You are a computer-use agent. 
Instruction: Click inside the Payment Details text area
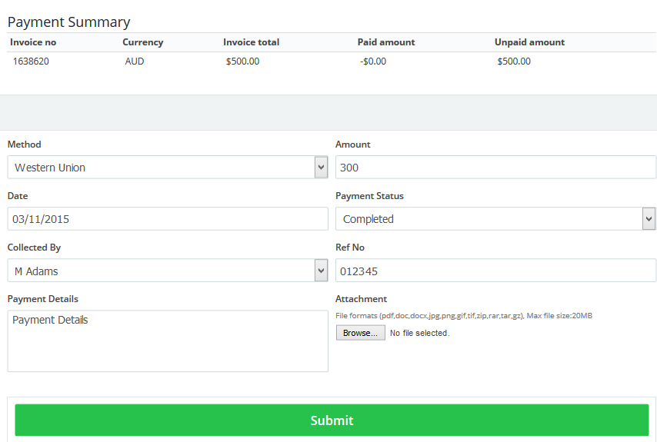(168, 341)
